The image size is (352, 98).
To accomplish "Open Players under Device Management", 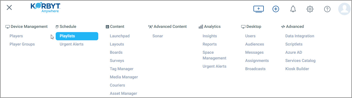I will point(16,36).
